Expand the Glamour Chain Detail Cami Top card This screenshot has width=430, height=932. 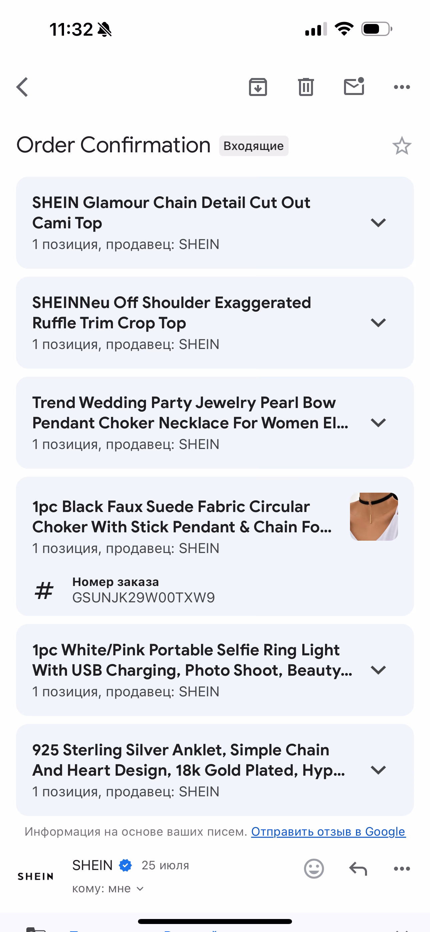click(x=378, y=223)
